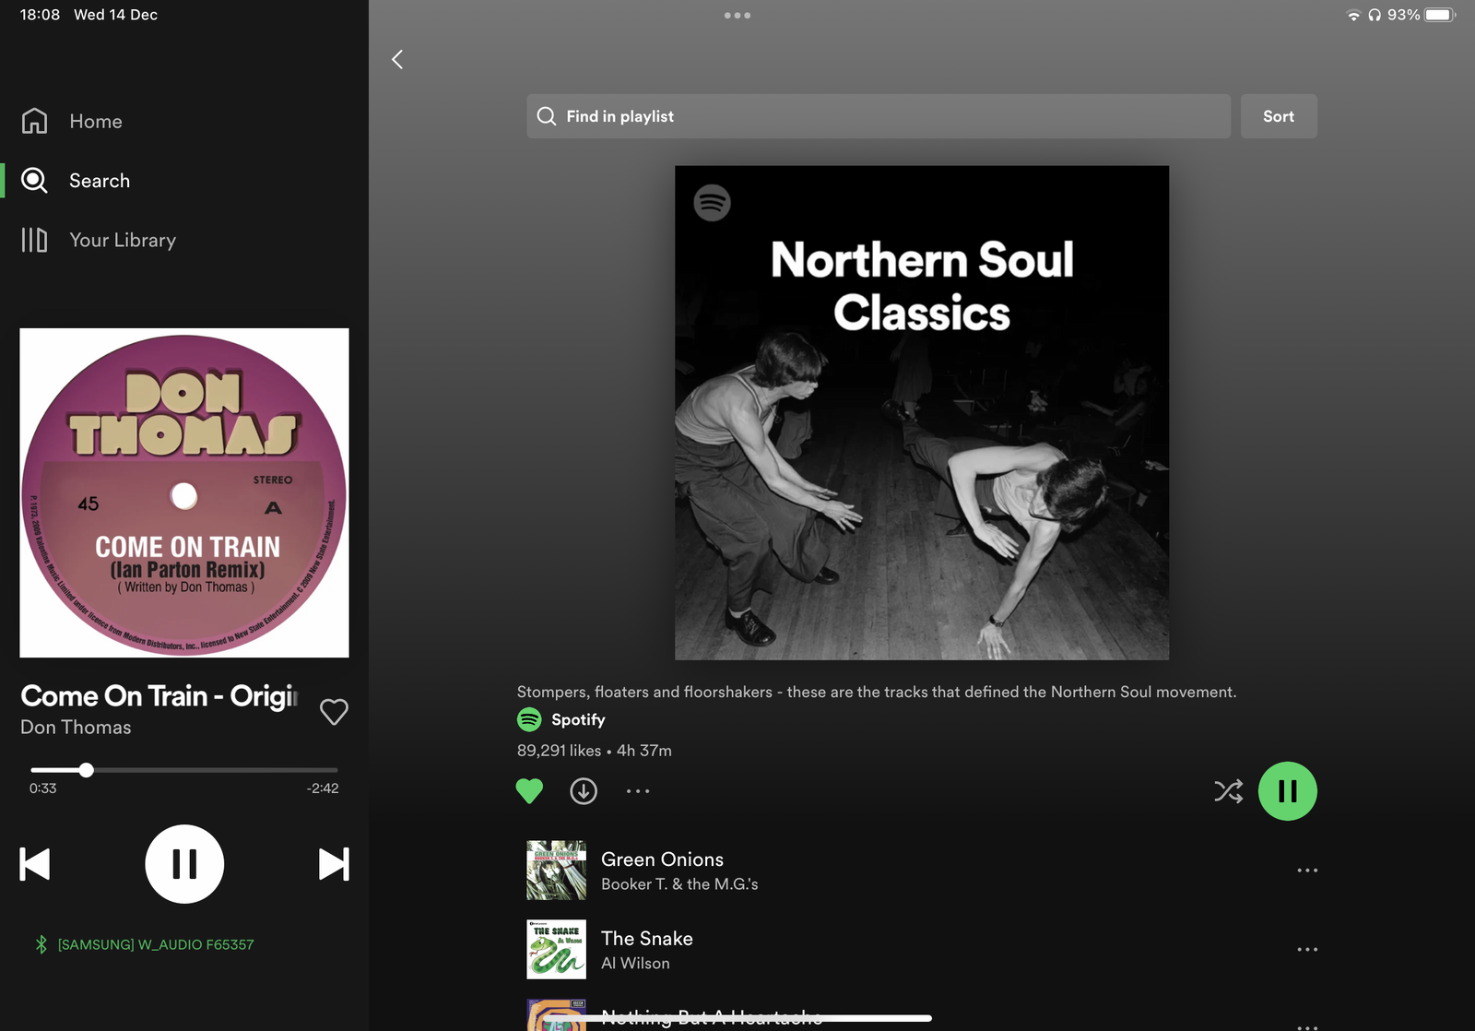
Task: Click the magnifier in Find in playlist
Action: tap(547, 116)
